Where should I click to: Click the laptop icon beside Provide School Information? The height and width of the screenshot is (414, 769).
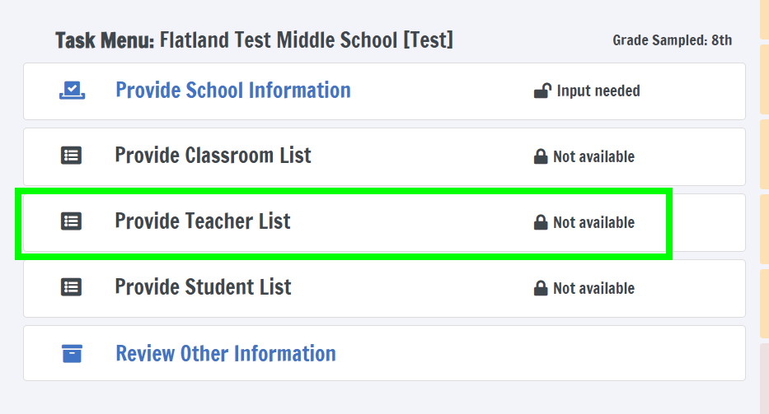(x=73, y=91)
